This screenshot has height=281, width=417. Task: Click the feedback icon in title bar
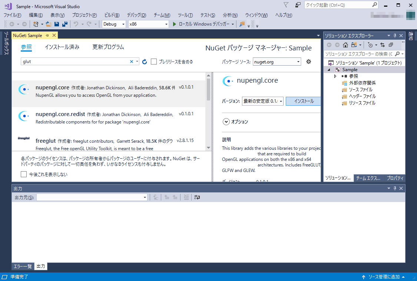(298, 5)
